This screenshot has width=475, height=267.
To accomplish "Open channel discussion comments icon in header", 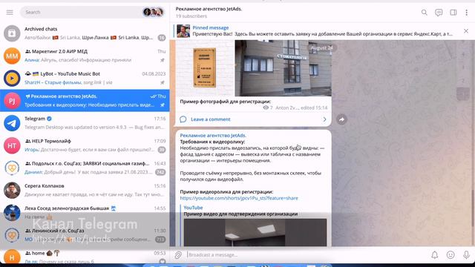I will (x=439, y=13).
